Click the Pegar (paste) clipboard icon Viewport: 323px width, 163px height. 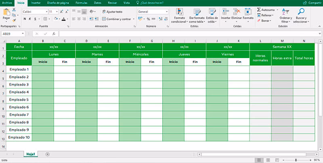[x=6, y=12]
